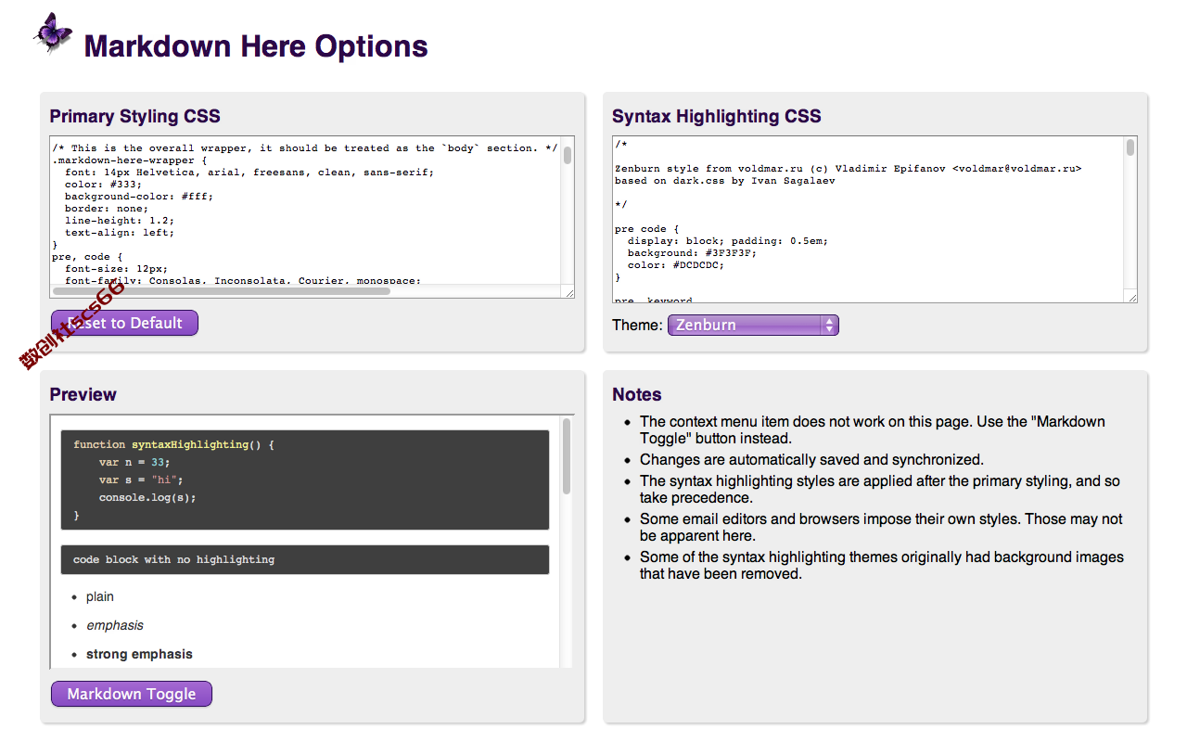
Task: Open the Zenburn theme dropdown
Action: (753, 325)
